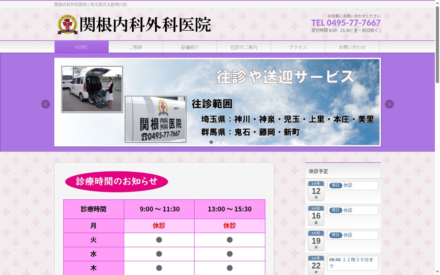The height and width of the screenshot is (275, 440).
Task: Click the October 12 calendar date badge
Action: (316, 191)
